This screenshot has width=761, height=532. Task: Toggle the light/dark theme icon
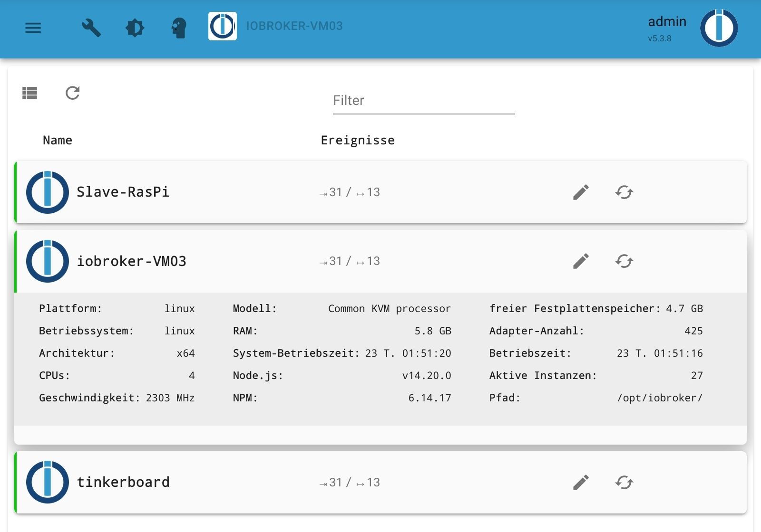(x=135, y=28)
